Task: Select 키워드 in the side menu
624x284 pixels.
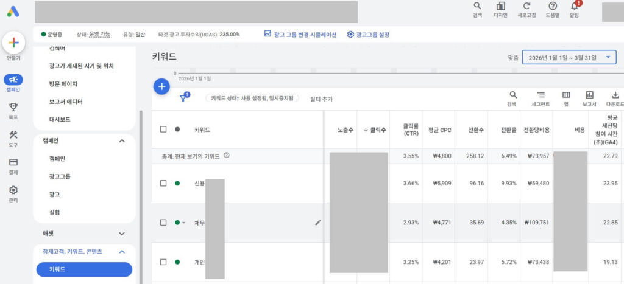Action: point(84,269)
